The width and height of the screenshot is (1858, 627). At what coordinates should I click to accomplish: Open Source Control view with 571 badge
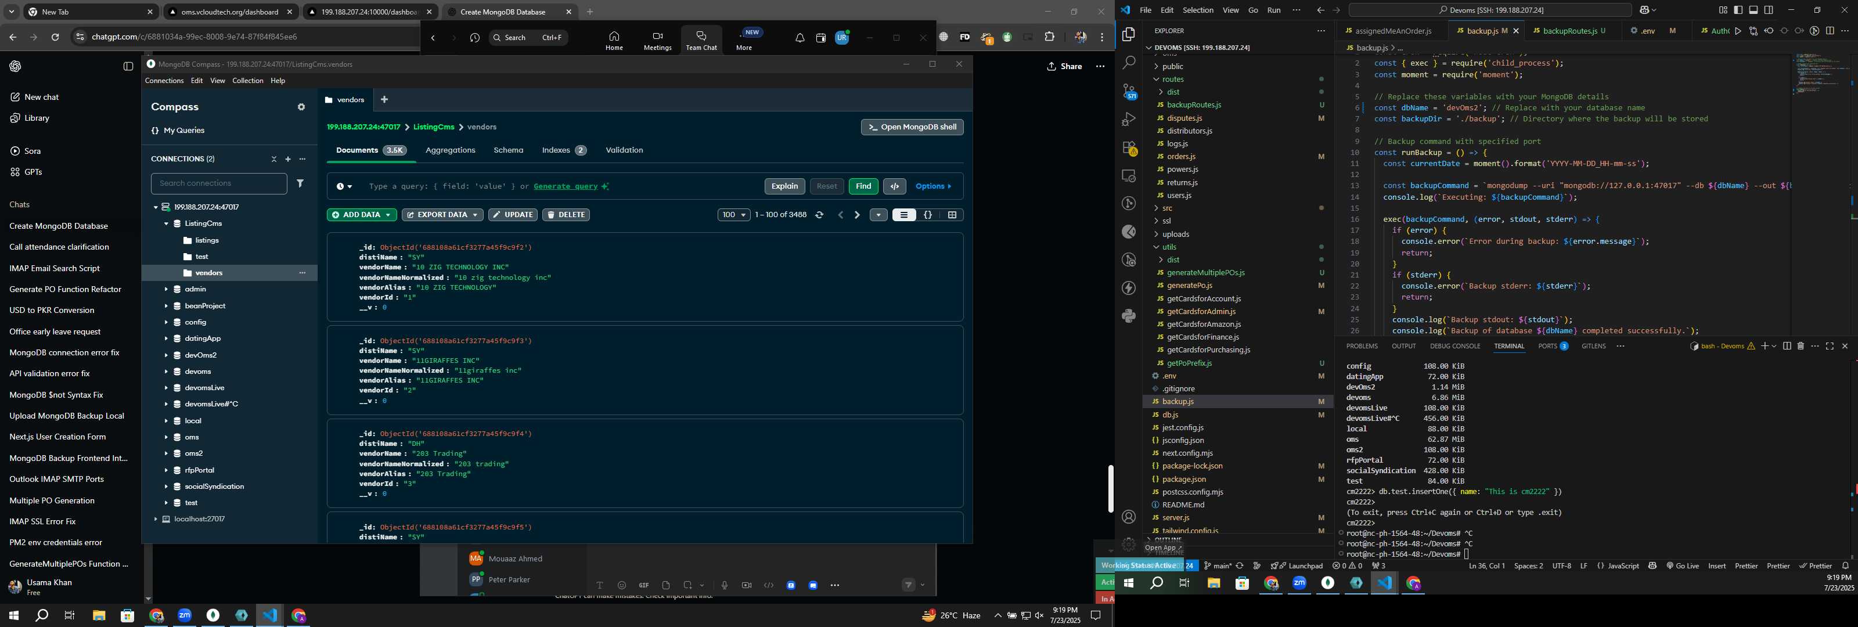coord(1129,92)
